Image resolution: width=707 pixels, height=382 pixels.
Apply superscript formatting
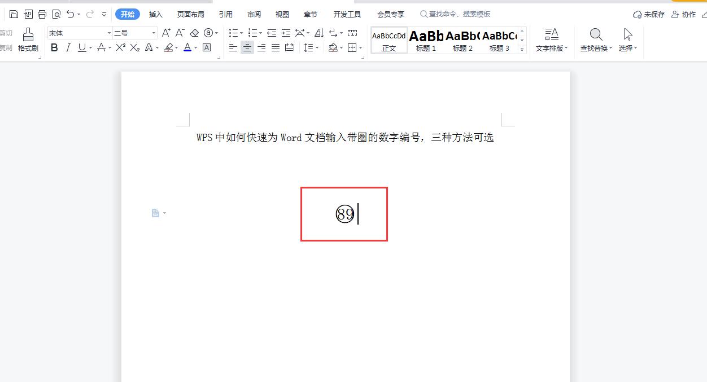click(x=120, y=48)
